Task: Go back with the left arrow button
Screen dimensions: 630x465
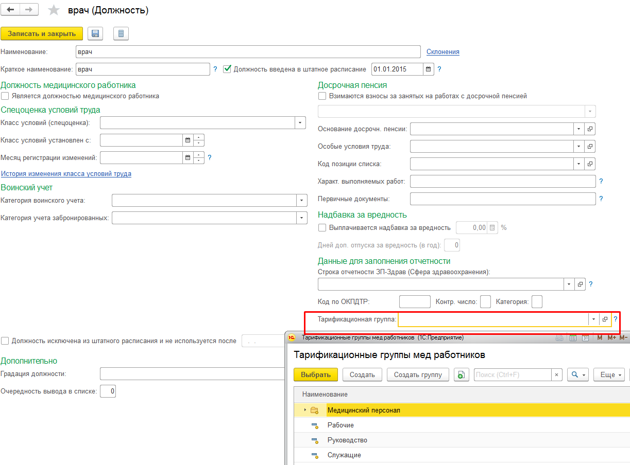Action: click(10, 10)
